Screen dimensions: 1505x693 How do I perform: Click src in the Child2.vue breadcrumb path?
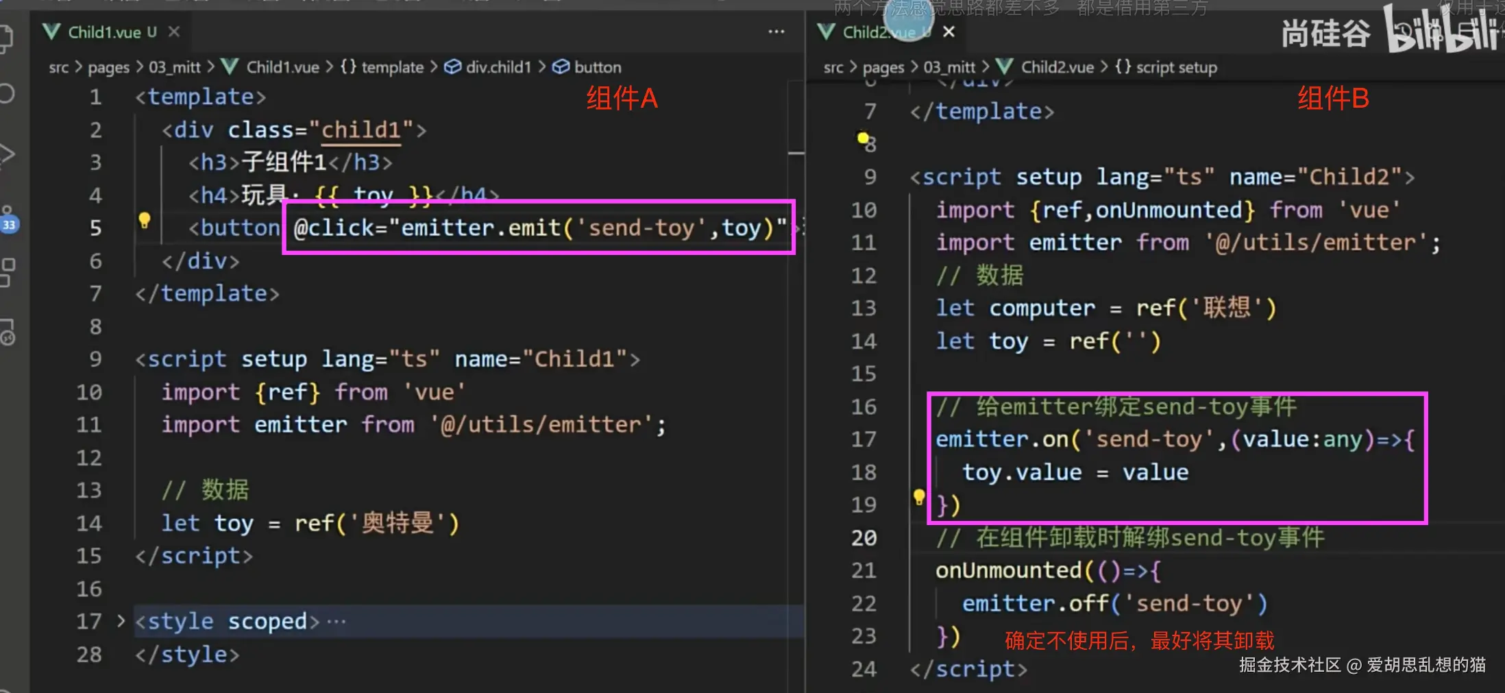(833, 66)
